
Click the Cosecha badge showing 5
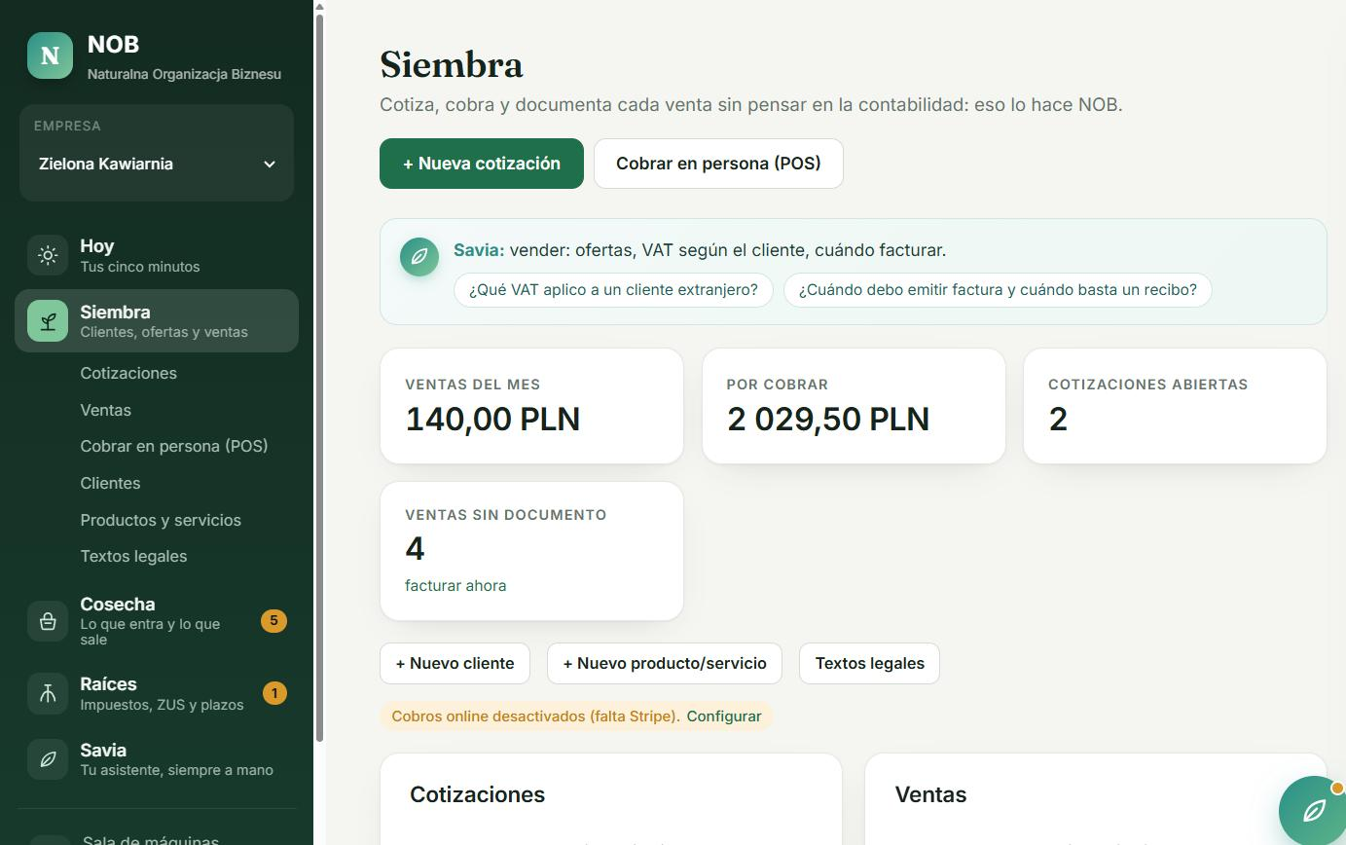273,621
